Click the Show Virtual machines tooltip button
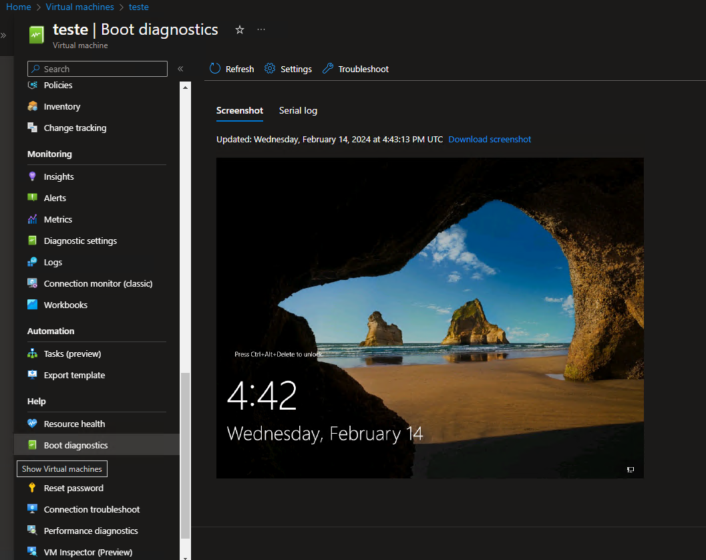The height and width of the screenshot is (560, 706). [62, 468]
